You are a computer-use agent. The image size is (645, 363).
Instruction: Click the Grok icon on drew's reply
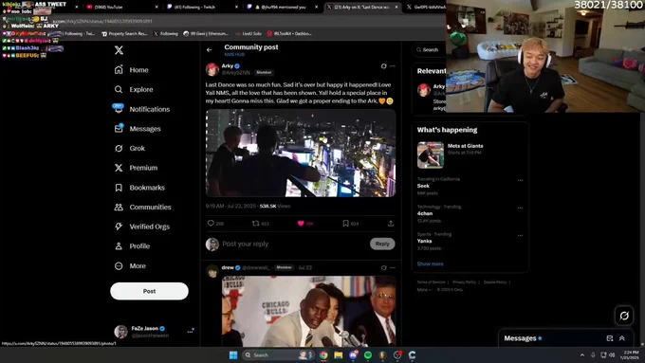(384, 267)
